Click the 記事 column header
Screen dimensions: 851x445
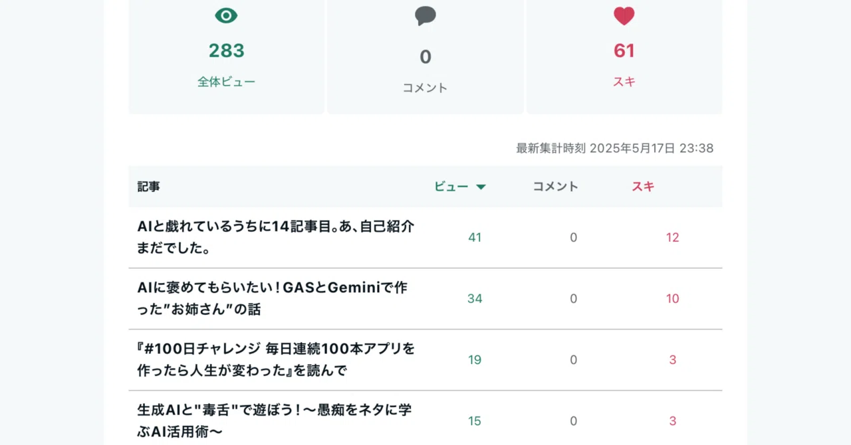tap(149, 187)
